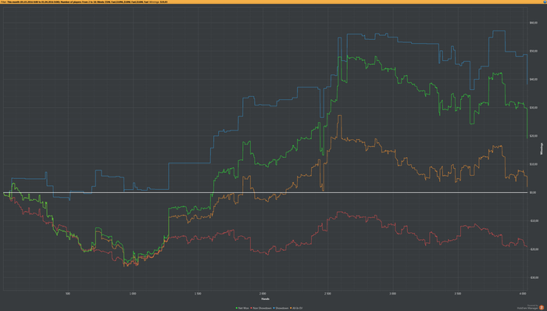Viewport: 547px width, 311px height.
Task: Click the "-$20,00" y-axis label
Action: point(534,249)
